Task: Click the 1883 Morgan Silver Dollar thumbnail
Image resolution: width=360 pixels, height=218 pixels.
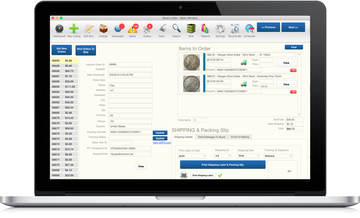Action: pyautogui.click(x=192, y=63)
